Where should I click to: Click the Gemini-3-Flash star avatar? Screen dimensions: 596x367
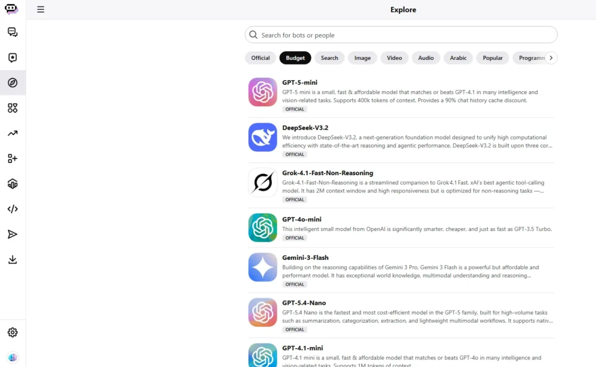coord(262,267)
